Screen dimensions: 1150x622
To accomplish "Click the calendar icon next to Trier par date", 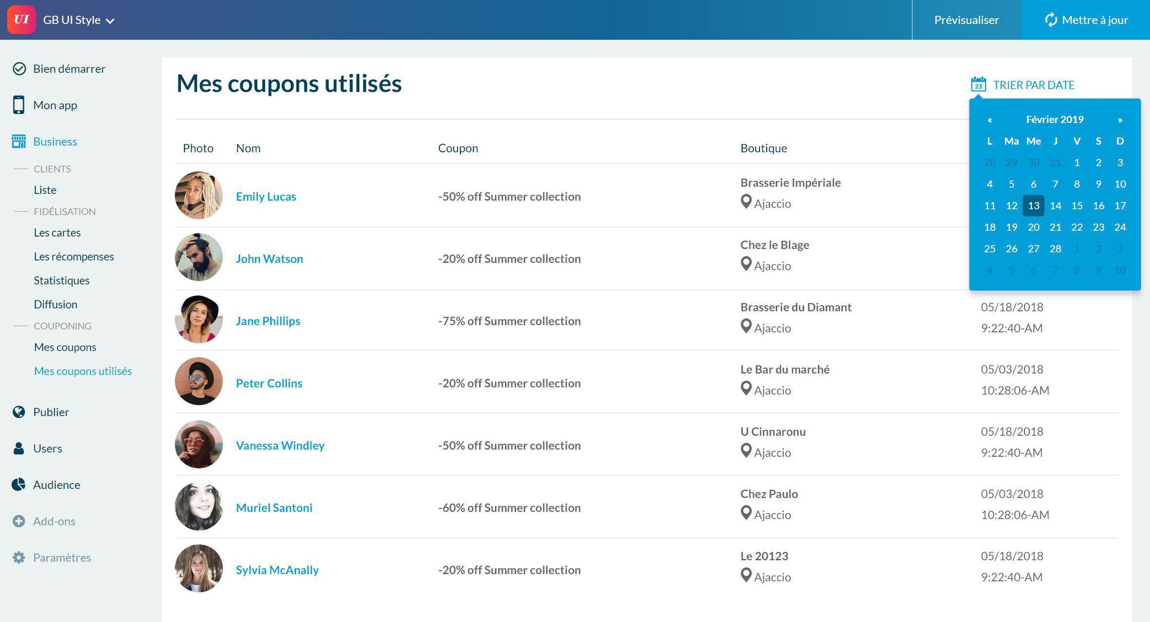I will tap(978, 85).
